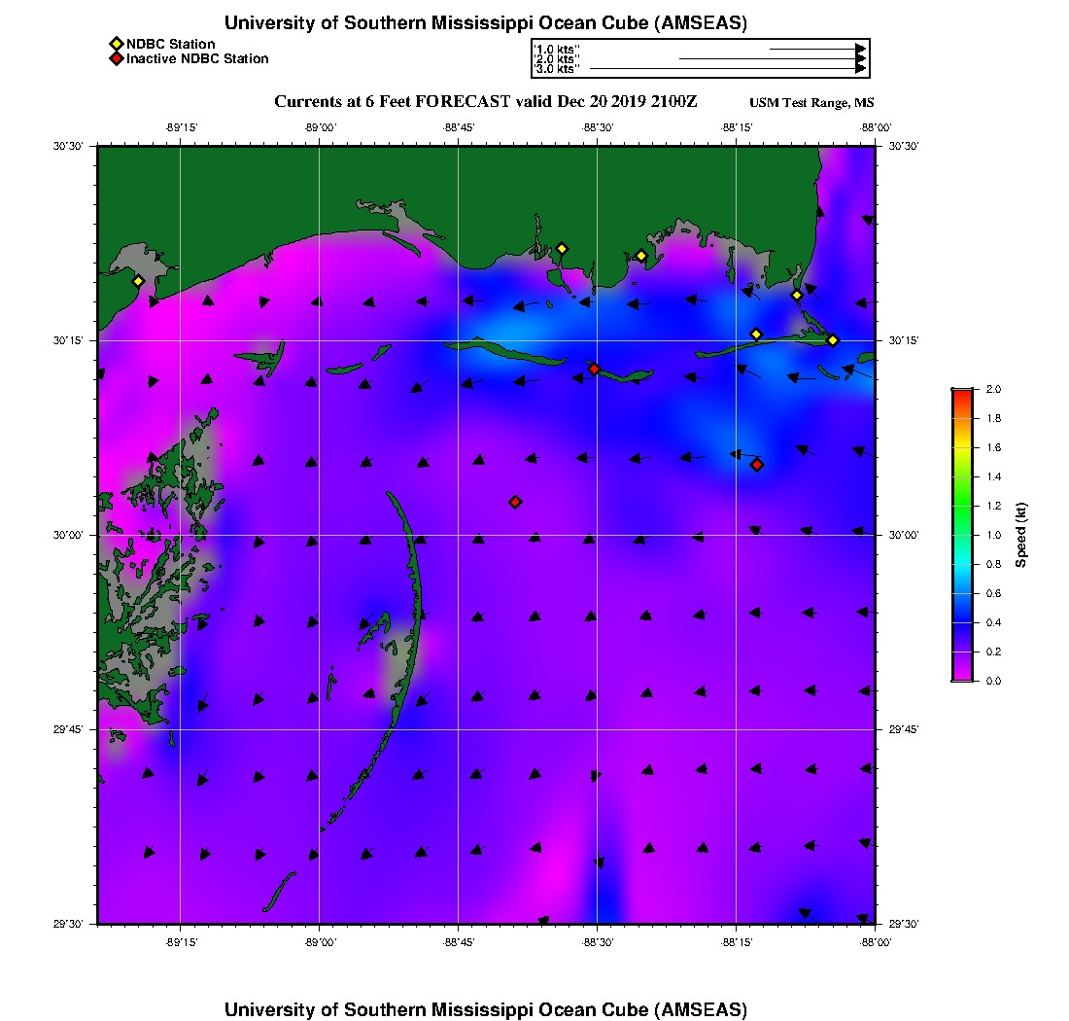Click the 'USM Test Range, MS' label

pos(811,103)
